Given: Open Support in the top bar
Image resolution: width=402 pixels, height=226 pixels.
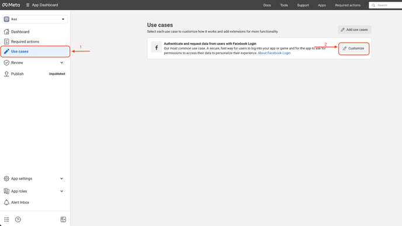Looking at the screenshot, I should [x=303, y=5].
